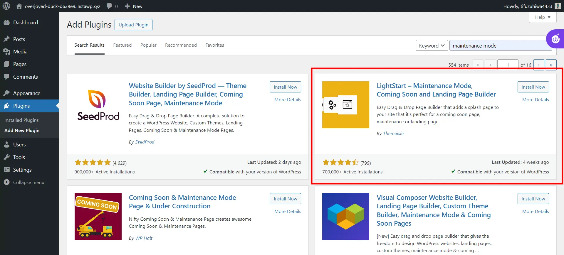Image resolution: width=564 pixels, height=255 pixels.
Task: Install the LightStart plugin
Action: click(533, 87)
